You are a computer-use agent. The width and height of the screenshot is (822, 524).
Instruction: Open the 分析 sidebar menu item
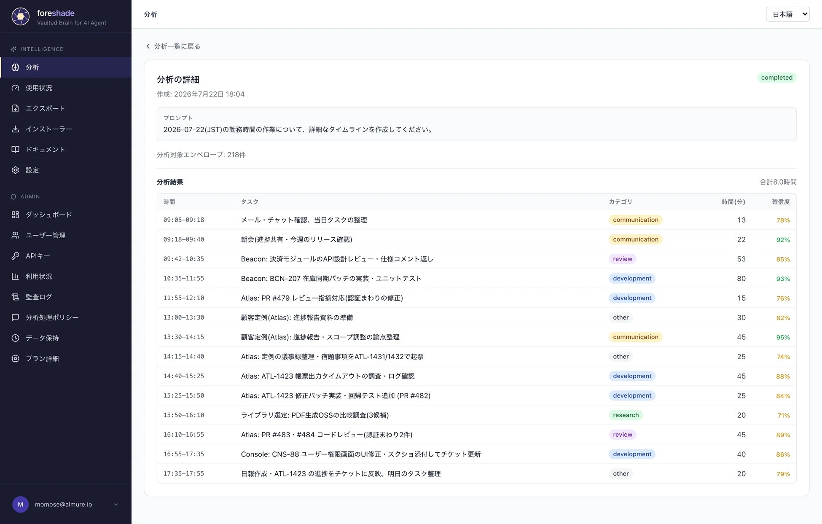tap(66, 67)
